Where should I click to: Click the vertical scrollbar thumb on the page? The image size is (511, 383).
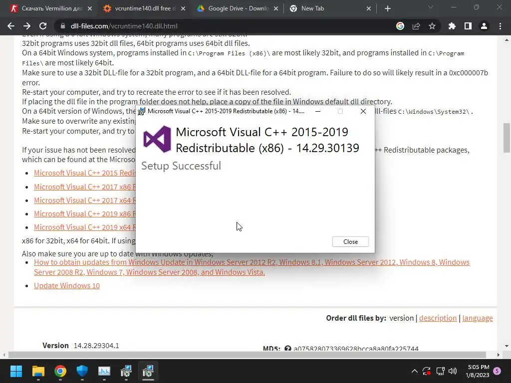[507, 138]
